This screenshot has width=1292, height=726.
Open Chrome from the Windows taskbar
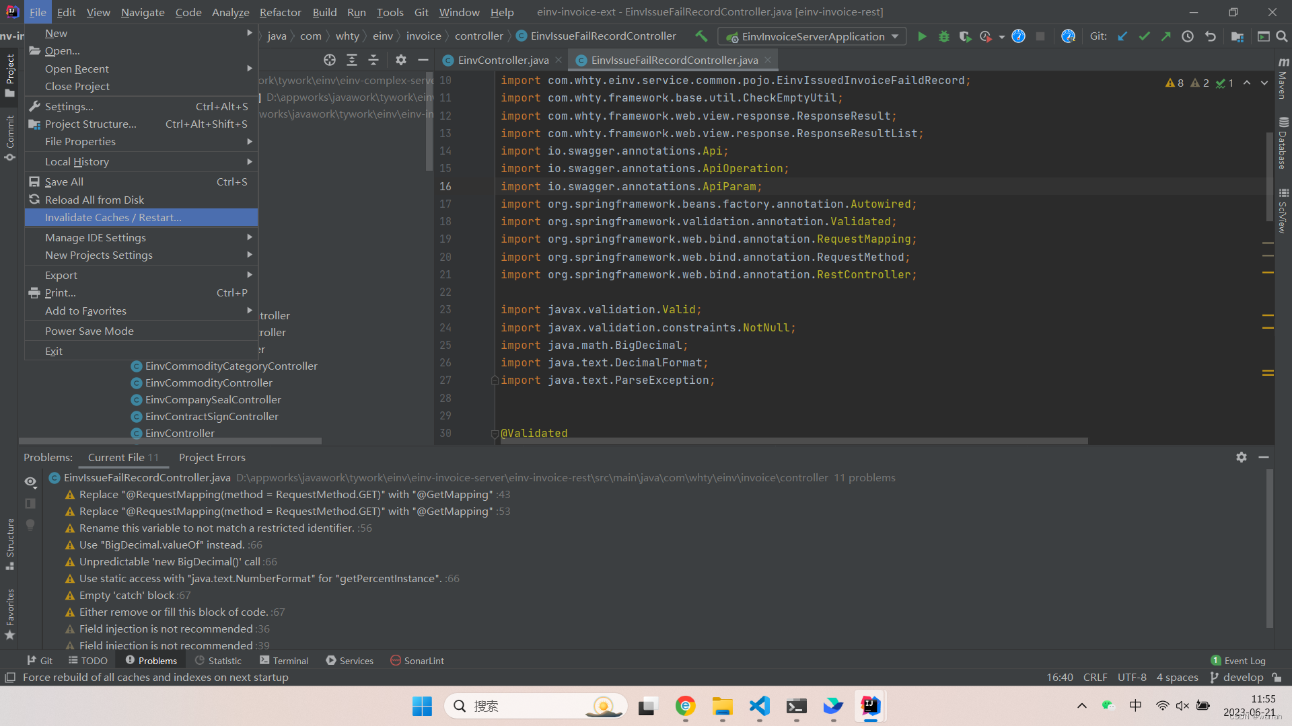coord(685,706)
